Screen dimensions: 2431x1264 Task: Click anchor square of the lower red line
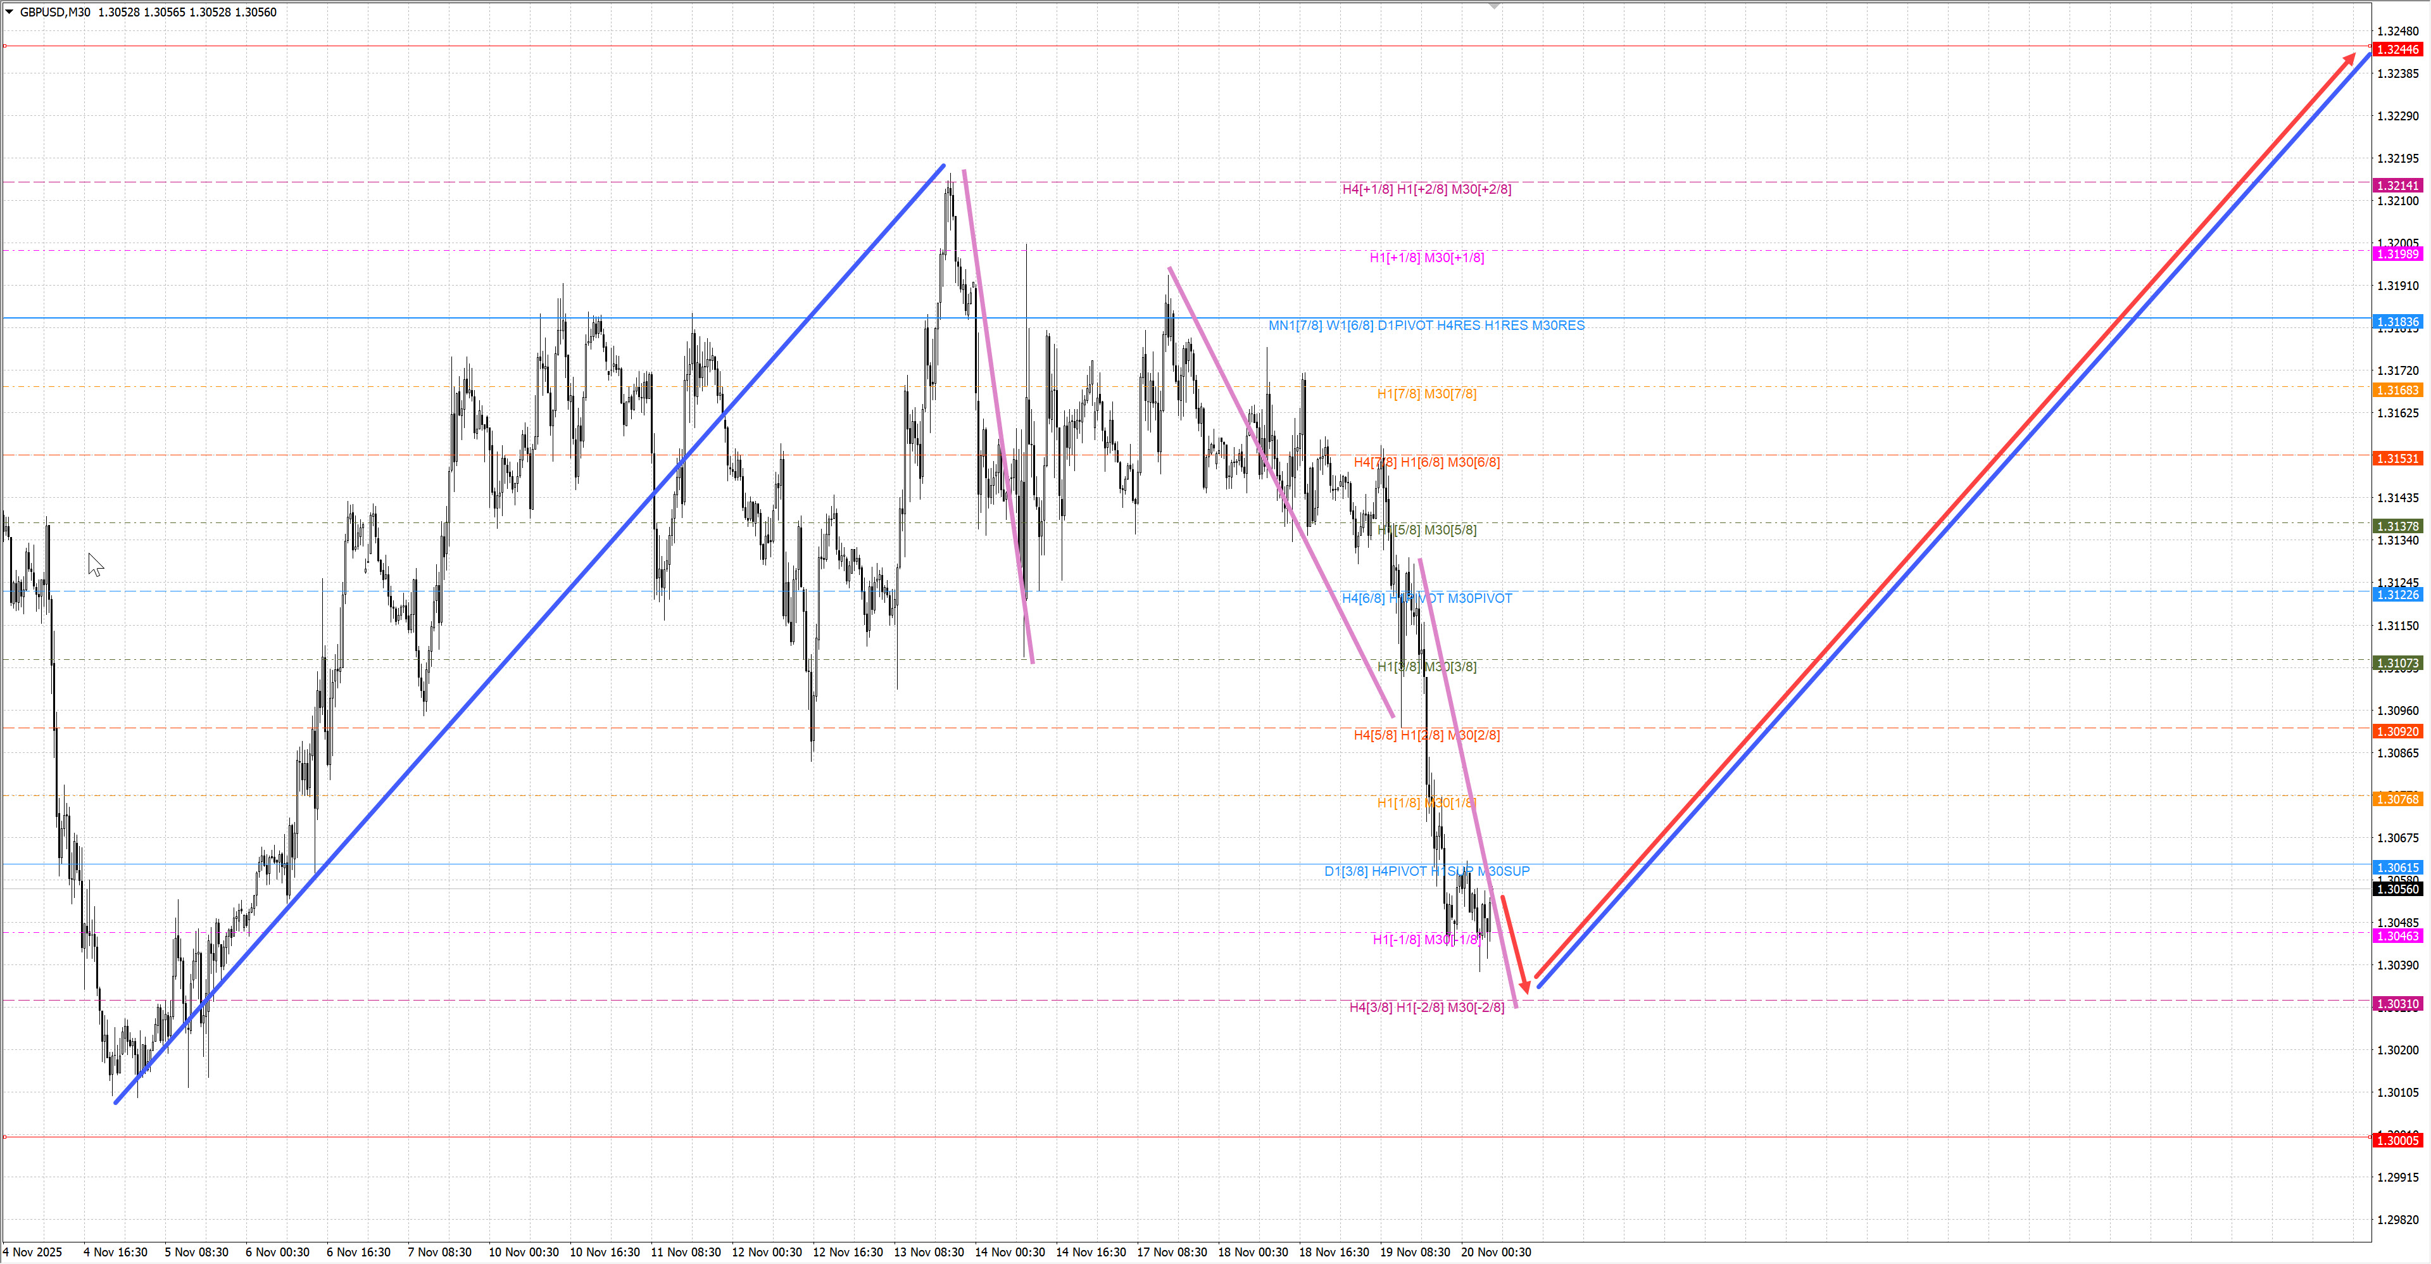(x=4, y=1137)
